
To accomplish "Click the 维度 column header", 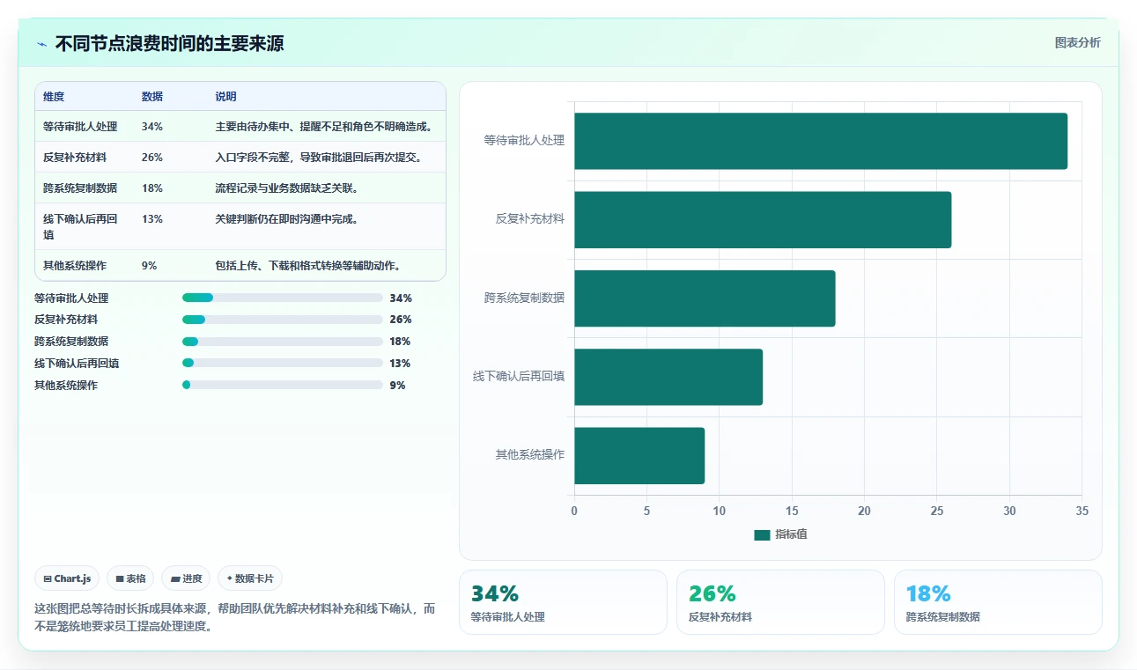I will 54,97.
